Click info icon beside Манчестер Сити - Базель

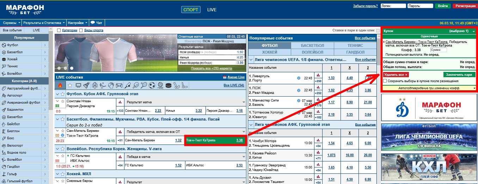tap(299, 100)
